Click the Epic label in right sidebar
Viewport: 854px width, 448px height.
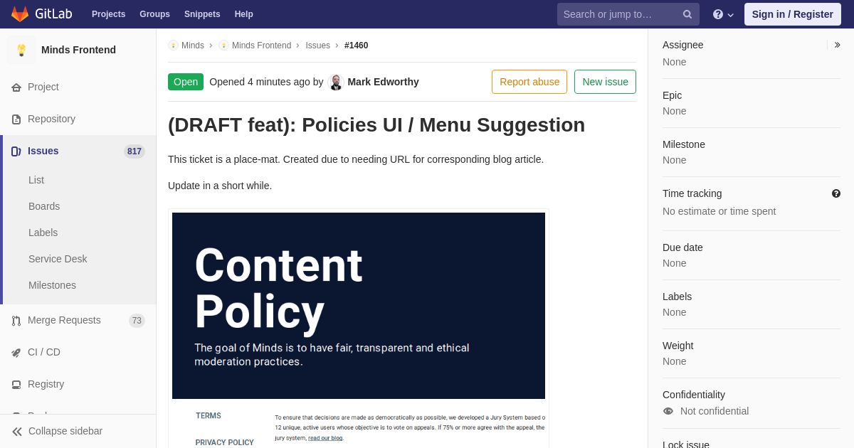pos(673,95)
